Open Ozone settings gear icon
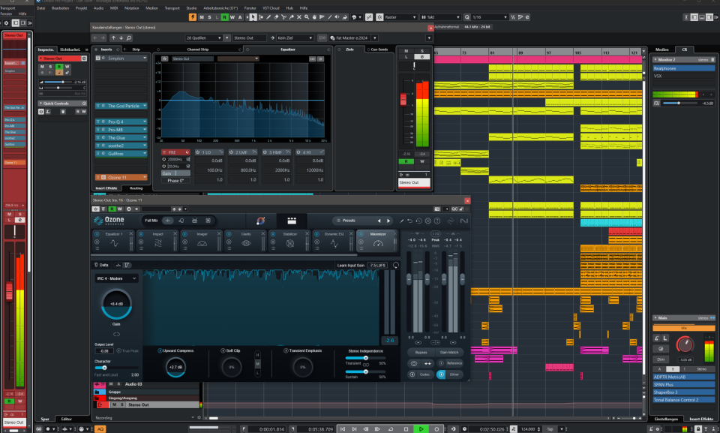 tap(427, 221)
